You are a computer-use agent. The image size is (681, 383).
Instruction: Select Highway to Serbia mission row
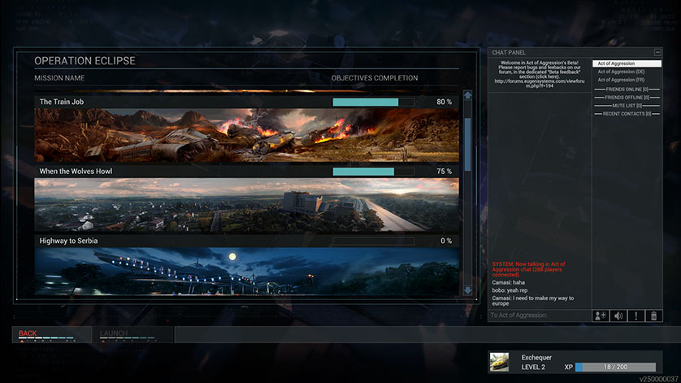[246, 241]
